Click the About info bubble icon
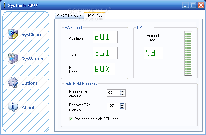This screenshot has width=206, height=135. 13,107
